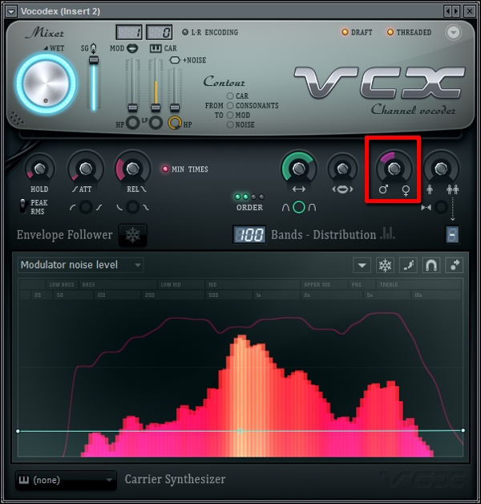Select CAR contour source
The image size is (481, 504).
pyautogui.click(x=230, y=96)
